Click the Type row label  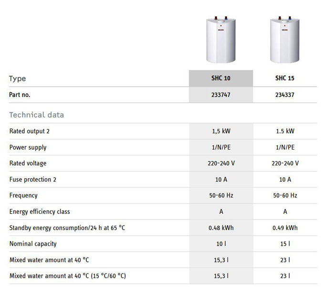click(18, 78)
